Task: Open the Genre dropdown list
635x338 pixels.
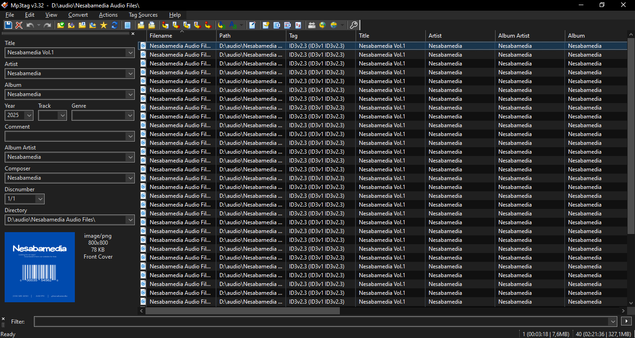Action: coord(130,115)
